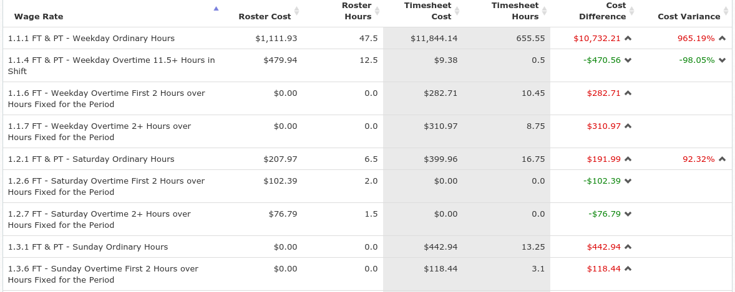The image size is (735, 292).
Task: Click the Roster Cost sort arrows
Action: pyautogui.click(x=296, y=11)
